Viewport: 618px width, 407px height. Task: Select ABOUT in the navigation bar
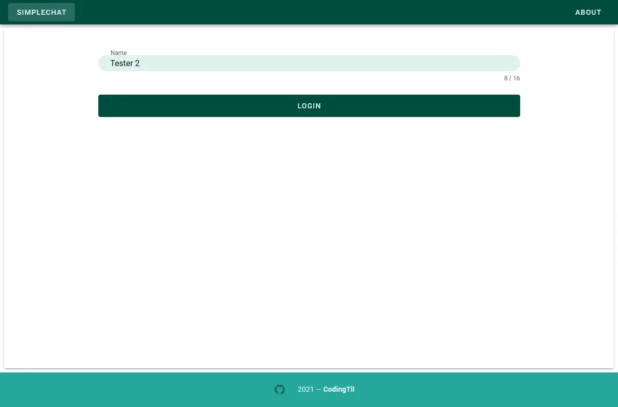coord(588,12)
